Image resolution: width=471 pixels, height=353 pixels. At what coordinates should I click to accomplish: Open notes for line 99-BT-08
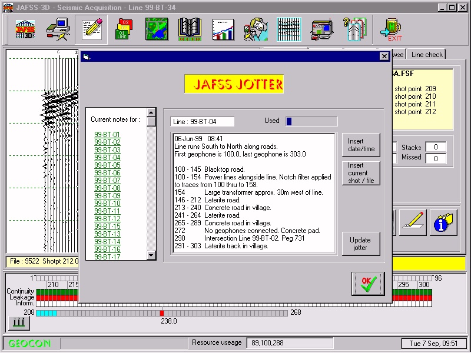click(x=107, y=188)
